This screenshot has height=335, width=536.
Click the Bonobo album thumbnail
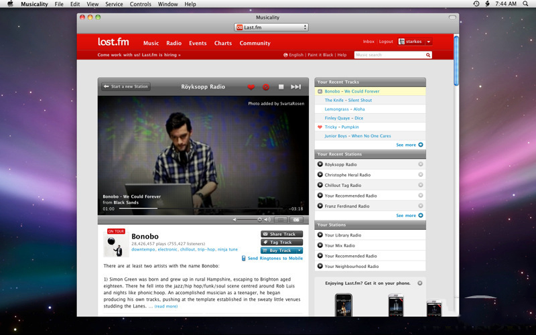pos(116,245)
